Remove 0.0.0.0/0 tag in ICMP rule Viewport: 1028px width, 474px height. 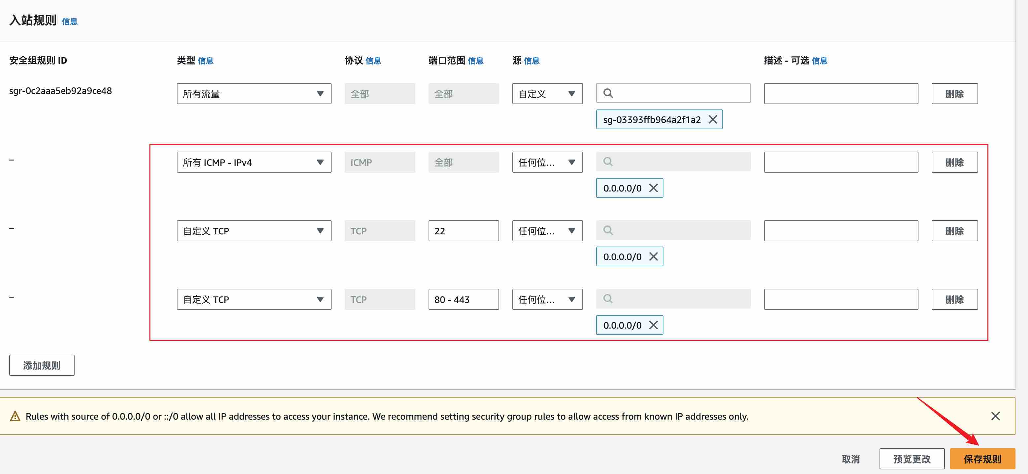coord(653,188)
